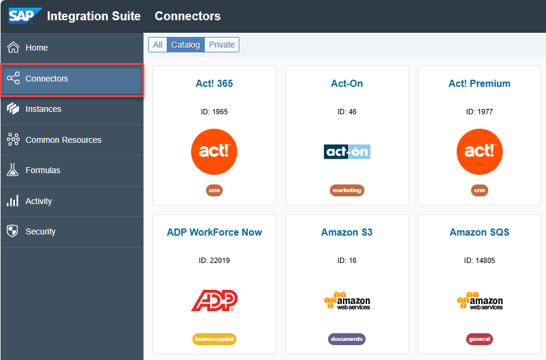Click the Common Resources network icon
The image size is (546, 360).
click(x=13, y=139)
